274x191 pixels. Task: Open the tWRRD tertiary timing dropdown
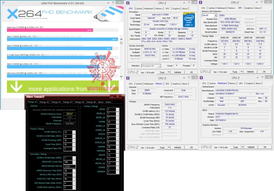[x=118, y=122]
